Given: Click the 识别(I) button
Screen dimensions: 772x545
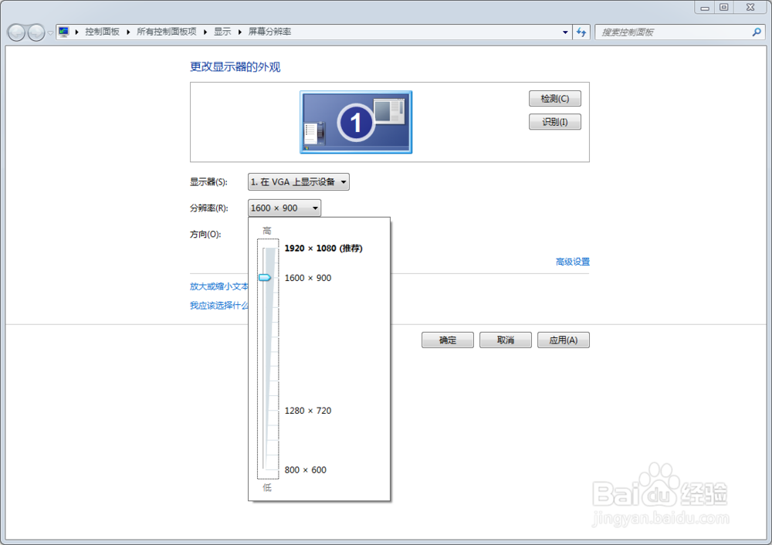Looking at the screenshot, I should point(555,122).
